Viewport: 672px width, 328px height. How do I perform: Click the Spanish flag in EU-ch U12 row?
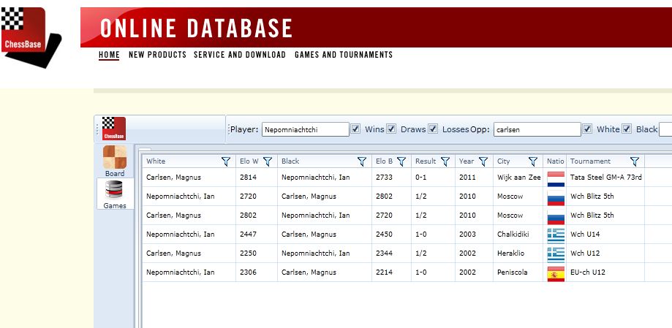pyautogui.click(x=556, y=272)
